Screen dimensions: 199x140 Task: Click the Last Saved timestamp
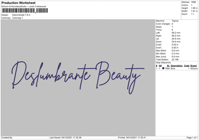[65, 137]
